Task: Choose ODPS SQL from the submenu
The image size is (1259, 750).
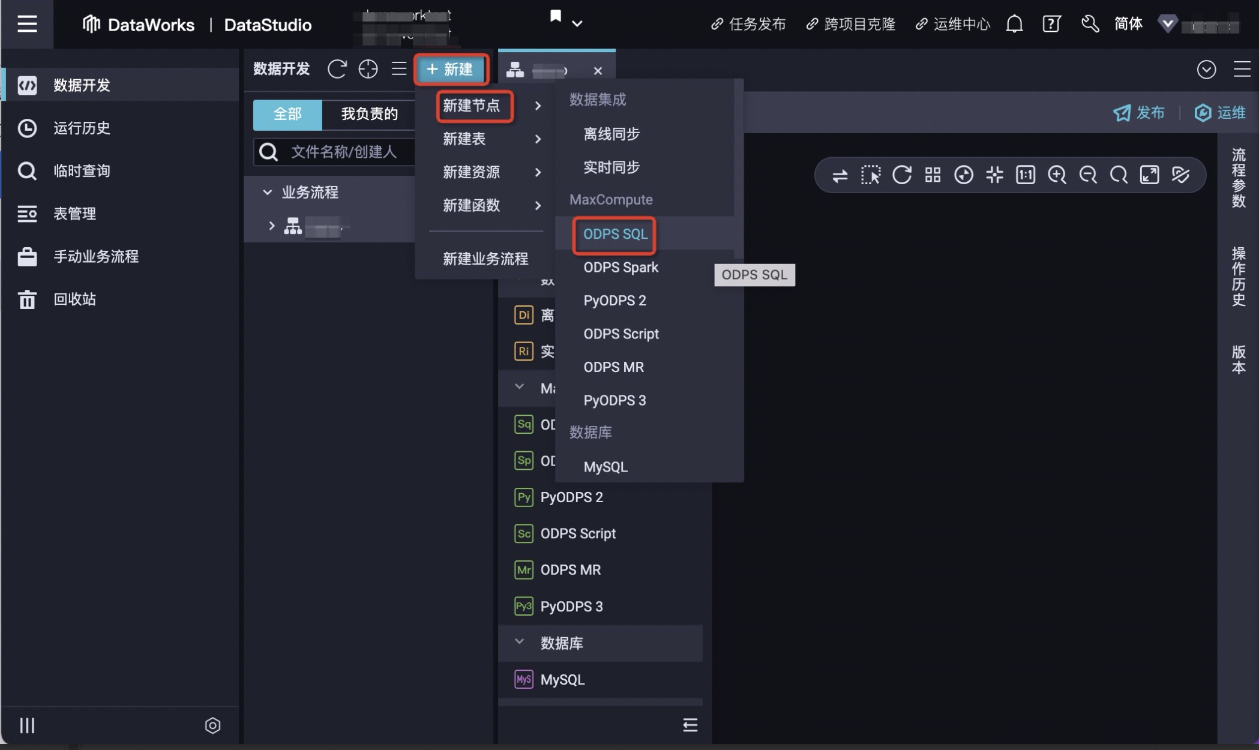Action: [615, 234]
